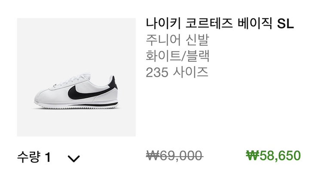This screenshot has width=318, height=181.
Task: Click the 수량 label text
Action: (28, 157)
